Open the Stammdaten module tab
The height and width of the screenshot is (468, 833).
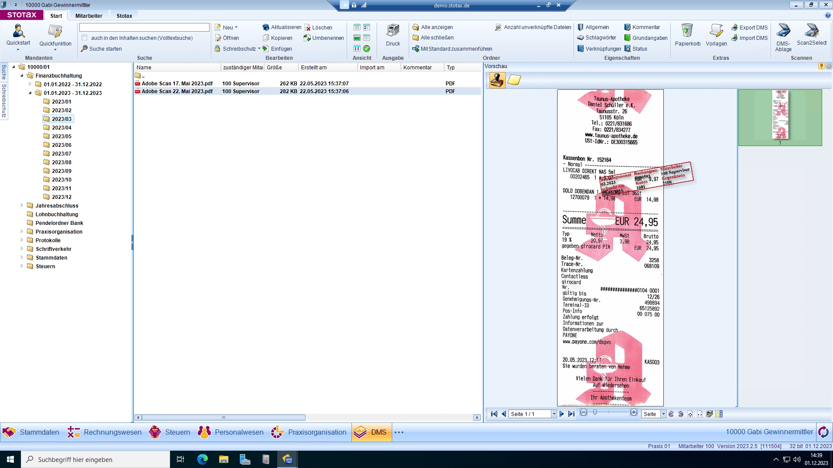(x=31, y=432)
